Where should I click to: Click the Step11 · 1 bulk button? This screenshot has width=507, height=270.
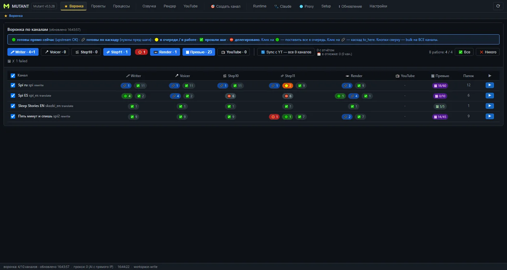click(117, 52)
